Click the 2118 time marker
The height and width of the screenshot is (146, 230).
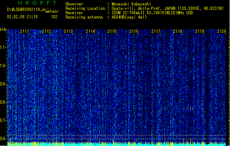click(x=178, y=31)
